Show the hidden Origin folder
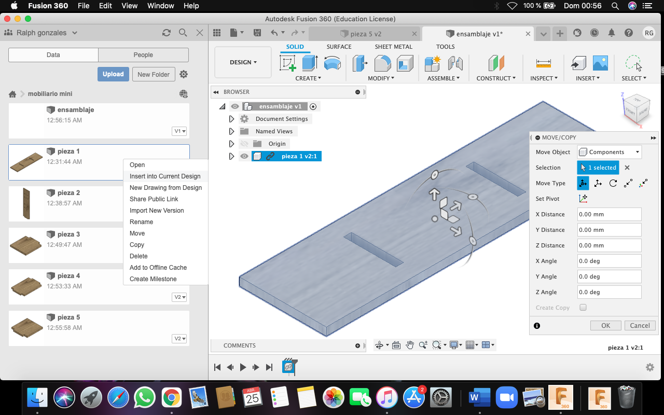Viewport: 664px width, 415px height. (244, 144)
